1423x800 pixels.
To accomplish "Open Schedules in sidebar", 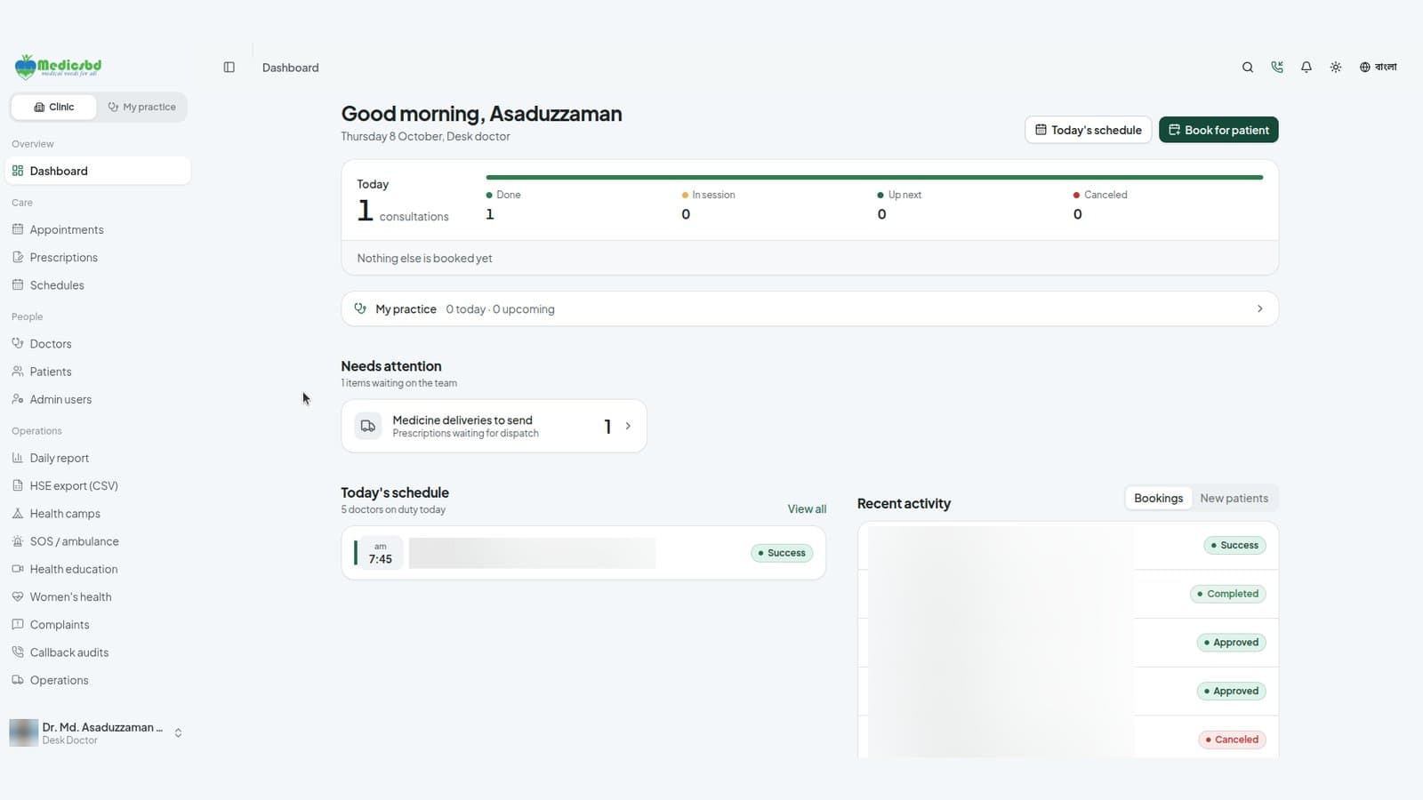I will tap(98, 284).
